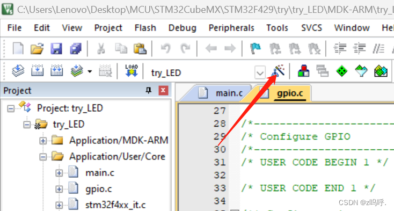Create a new file with New icon
The width and height of the screenshot is (394, 211).
pyautogui.click(x=18, y=48)
